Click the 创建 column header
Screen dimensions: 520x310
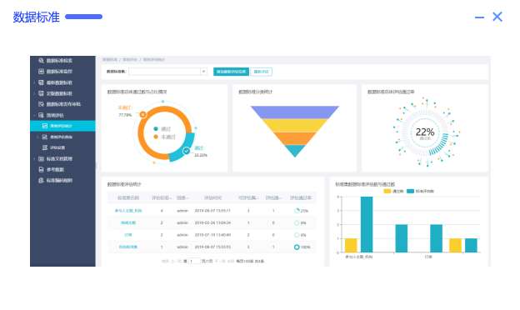point(182,198)
